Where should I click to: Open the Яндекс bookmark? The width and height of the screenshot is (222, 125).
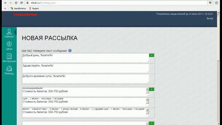[34, 8]
